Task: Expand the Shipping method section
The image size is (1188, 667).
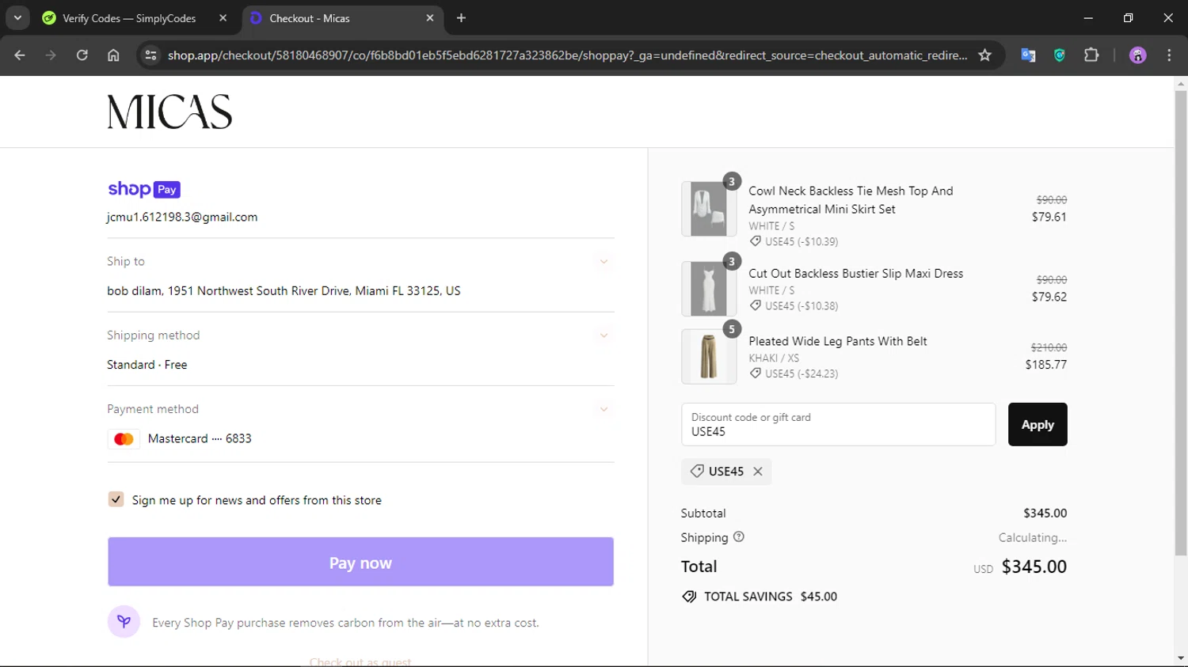Action: pyautogui.click(x=604, y=335)
